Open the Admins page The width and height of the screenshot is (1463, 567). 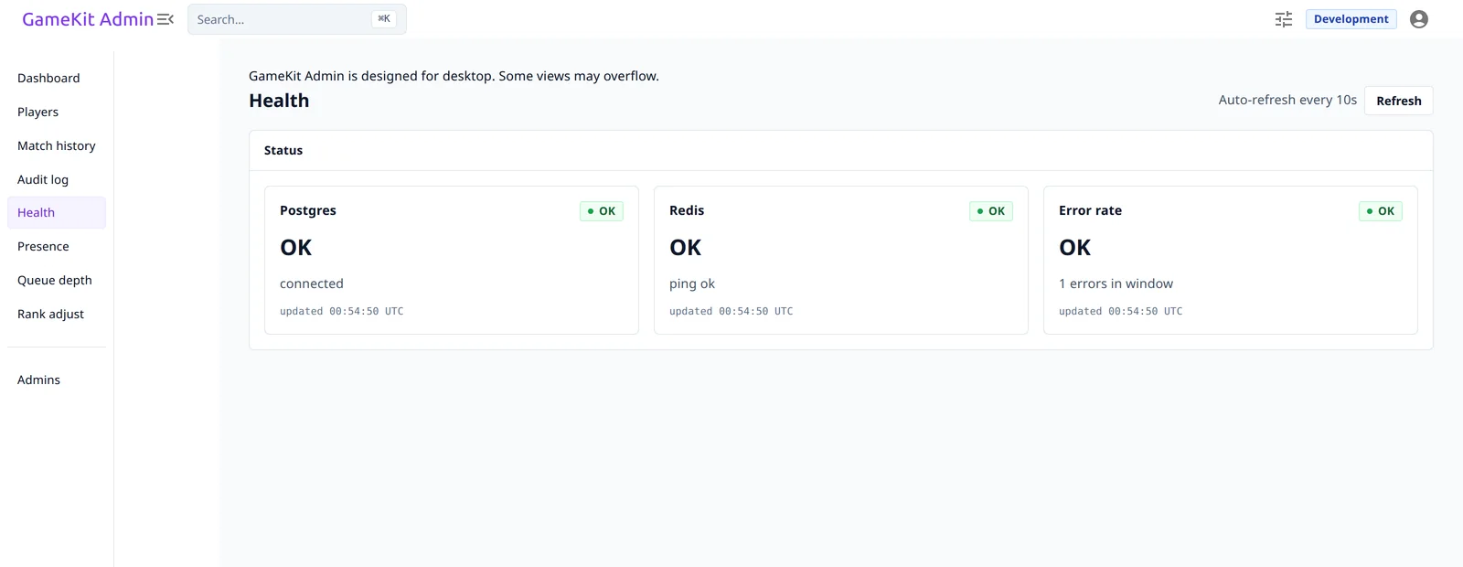(57, 380)
